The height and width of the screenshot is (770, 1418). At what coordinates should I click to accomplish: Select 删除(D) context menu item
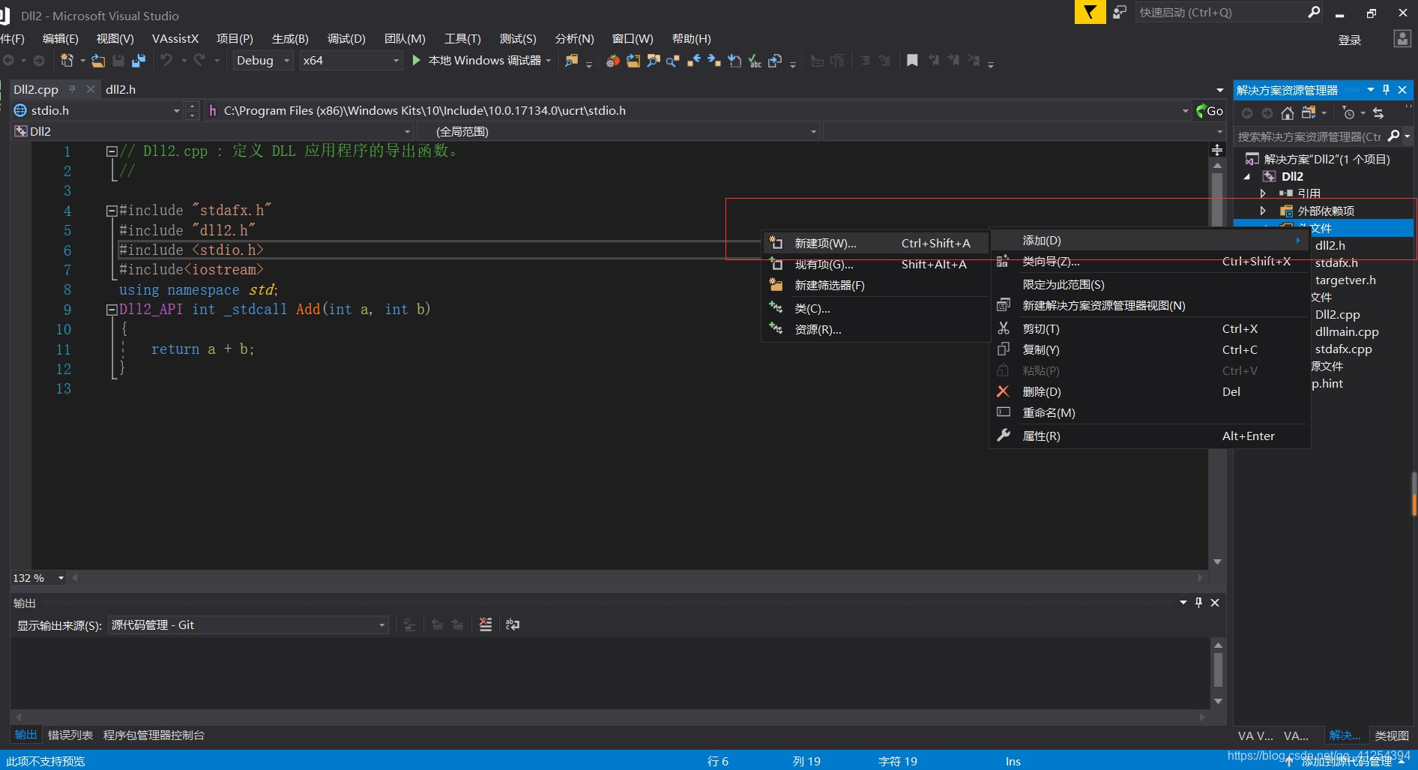pos(1150,392)
